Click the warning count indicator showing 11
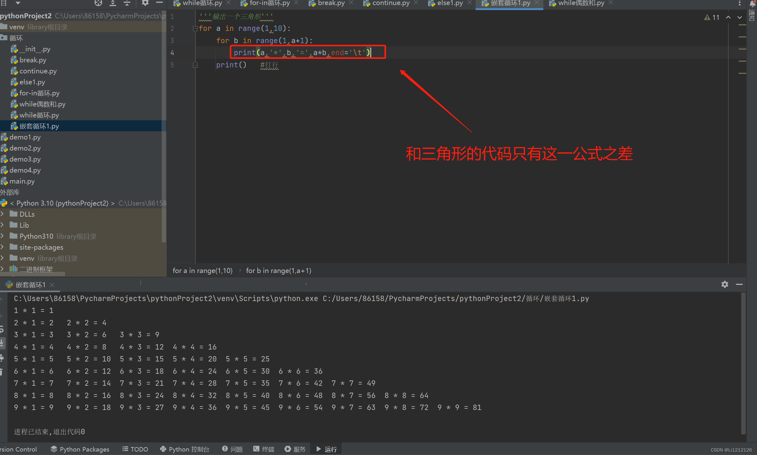This screenshot has height=455, width=757. [712, 17]
